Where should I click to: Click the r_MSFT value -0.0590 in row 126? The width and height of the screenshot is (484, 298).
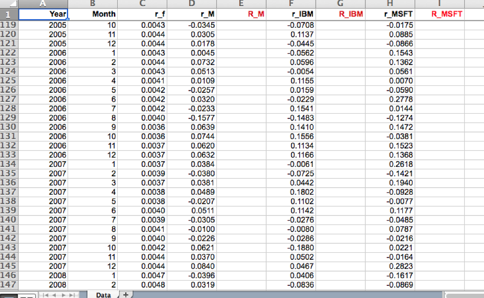[400, 90]
